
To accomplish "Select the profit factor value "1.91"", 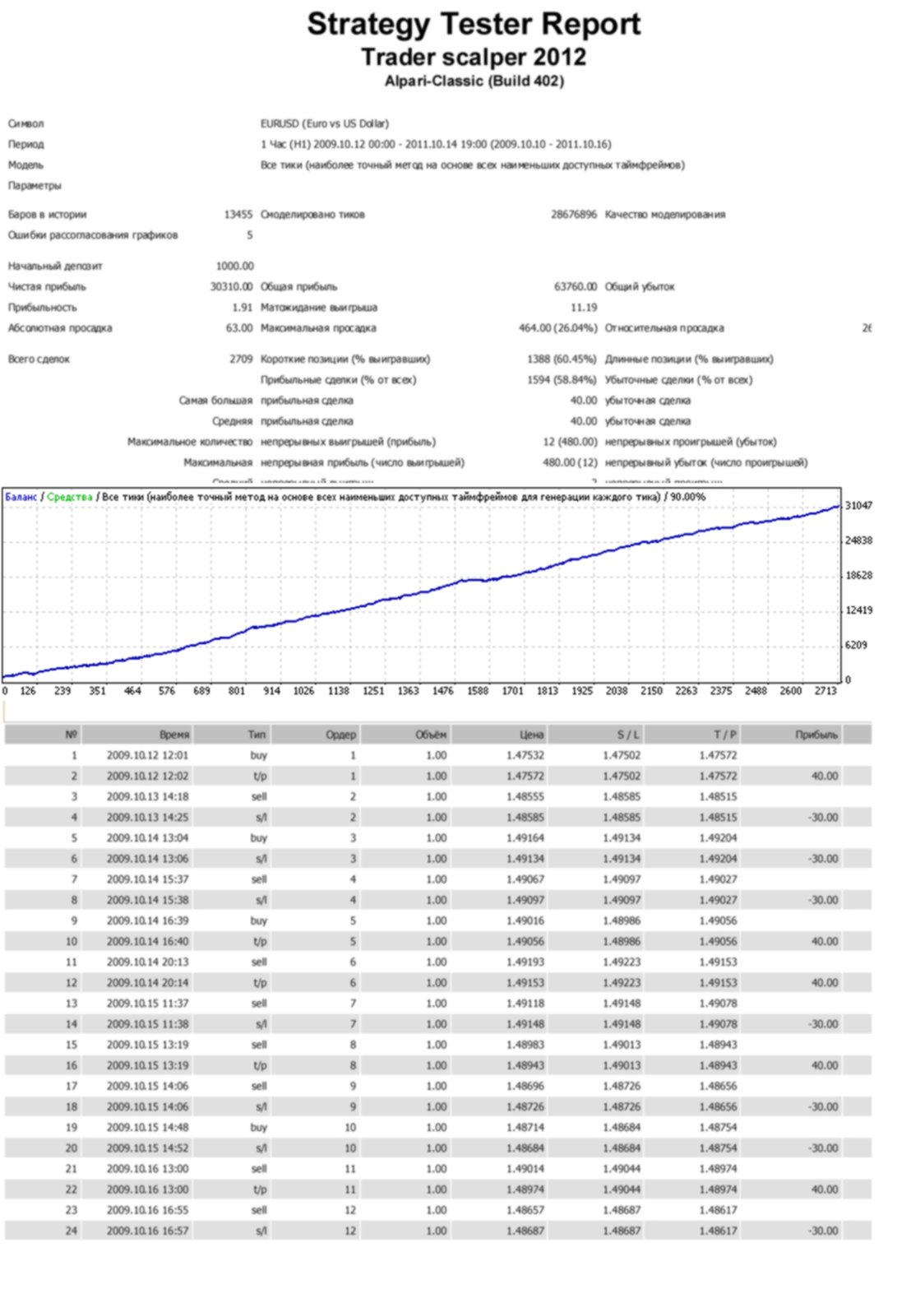I will click(243, 308).
